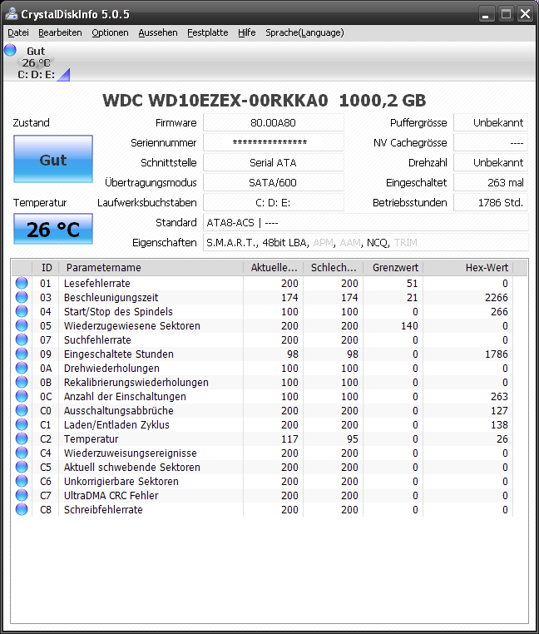Click the status orb for Beschleunigungszeit
The image size is (539, 634).
22,297
